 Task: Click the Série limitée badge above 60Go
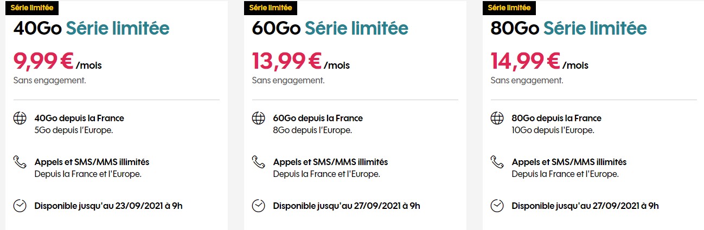tap(270, 8)
